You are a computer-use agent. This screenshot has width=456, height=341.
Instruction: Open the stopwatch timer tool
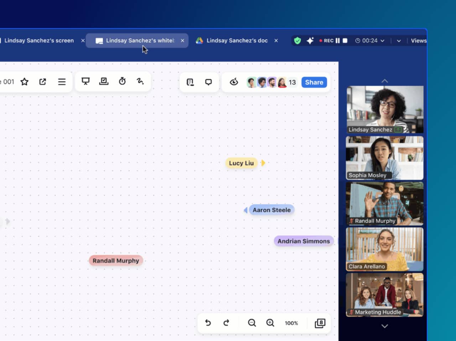[122, 82]
